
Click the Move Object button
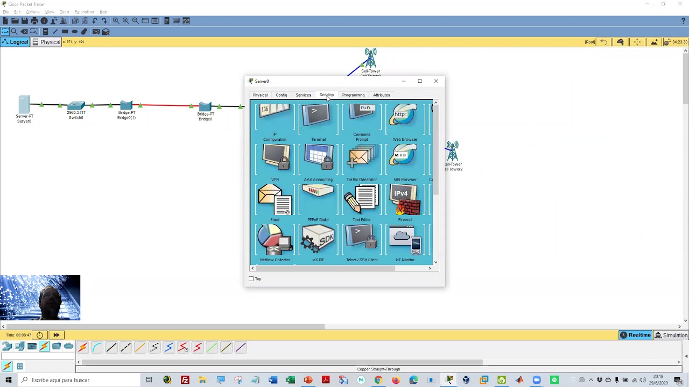coord(637,42)
